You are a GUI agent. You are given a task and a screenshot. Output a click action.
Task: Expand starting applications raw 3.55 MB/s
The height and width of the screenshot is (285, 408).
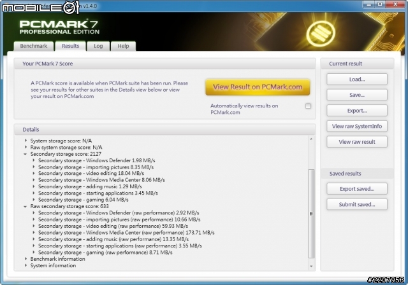(x=34, y=246)
